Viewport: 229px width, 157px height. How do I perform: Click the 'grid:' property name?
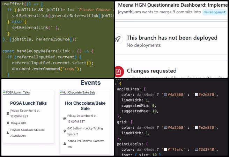click(123, 122)
